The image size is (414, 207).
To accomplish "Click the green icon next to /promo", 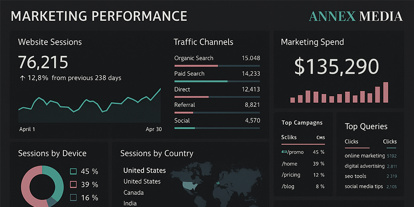I will 284,152.
